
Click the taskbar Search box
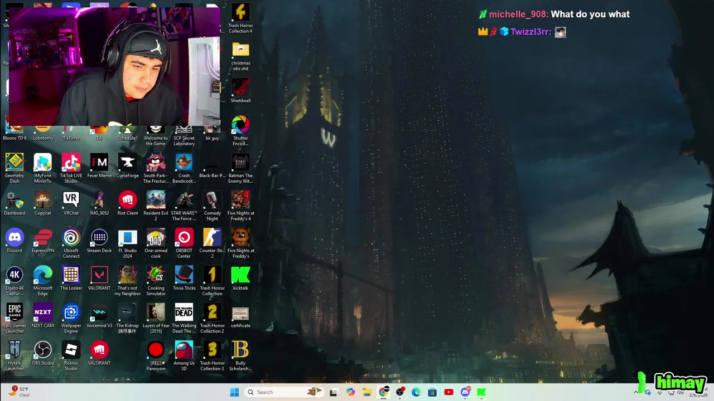coord(284,392)
